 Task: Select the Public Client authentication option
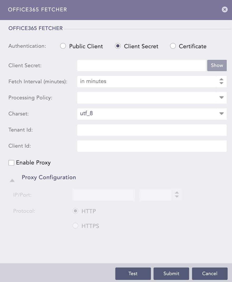tap(63, 46)
